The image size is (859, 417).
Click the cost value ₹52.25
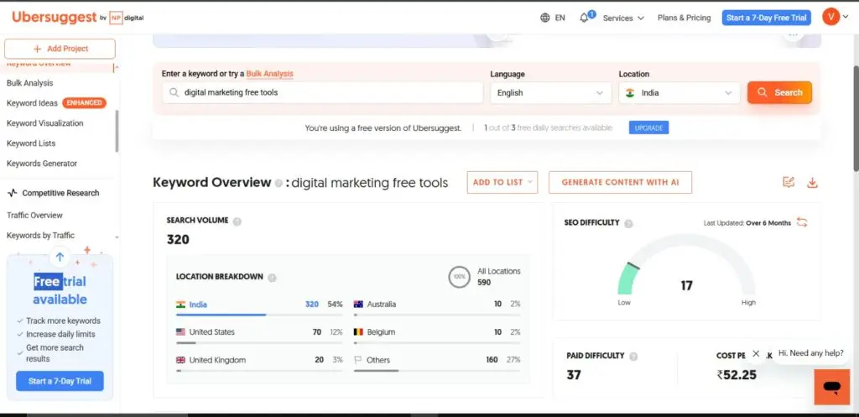point(737,375)
